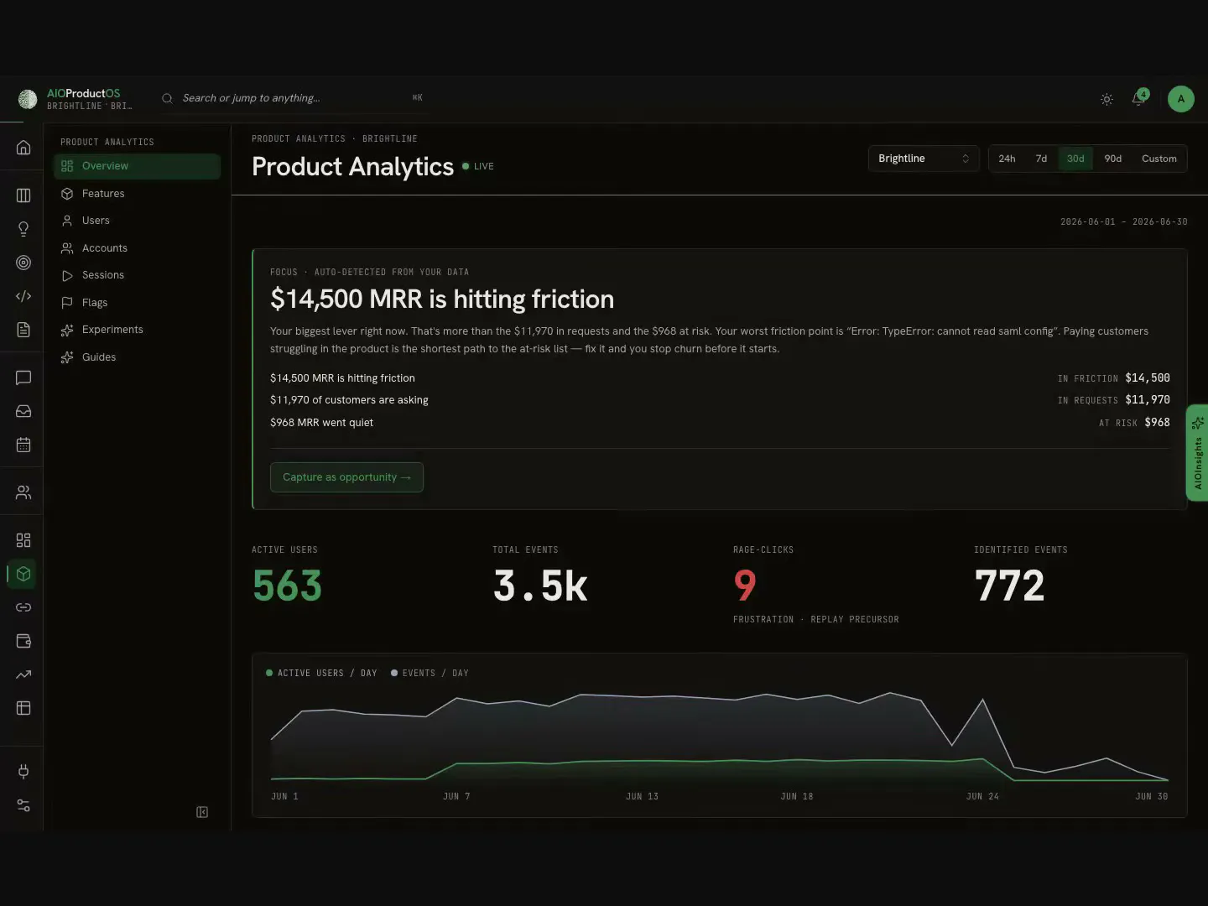Toggle Events / Day legend
The width and height of the screenshot is (1208, 906).
point(430,673)
